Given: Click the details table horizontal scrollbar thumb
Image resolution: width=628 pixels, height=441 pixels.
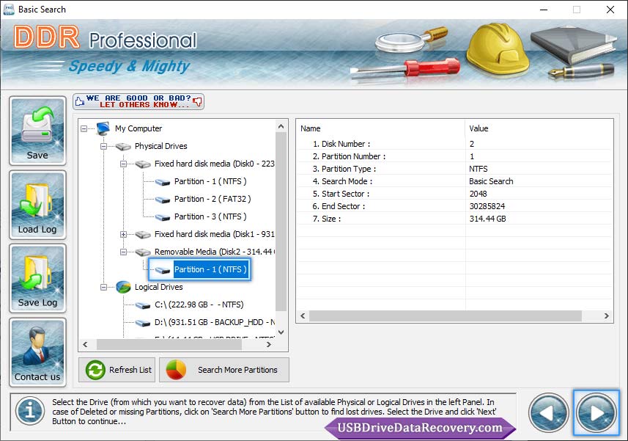Looking at the screenshot, I should pyautogui.click(x=446, y=316).
